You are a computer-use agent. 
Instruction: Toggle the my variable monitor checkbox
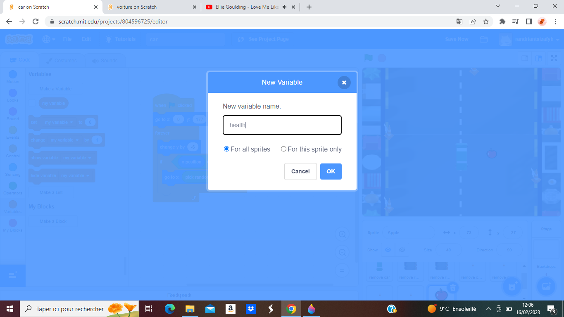[33, 103]
